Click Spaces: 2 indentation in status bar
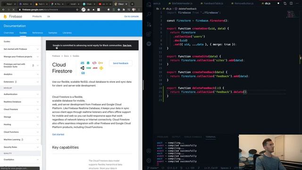This screenshot has width=302, height=170. (x=226, y=168)
